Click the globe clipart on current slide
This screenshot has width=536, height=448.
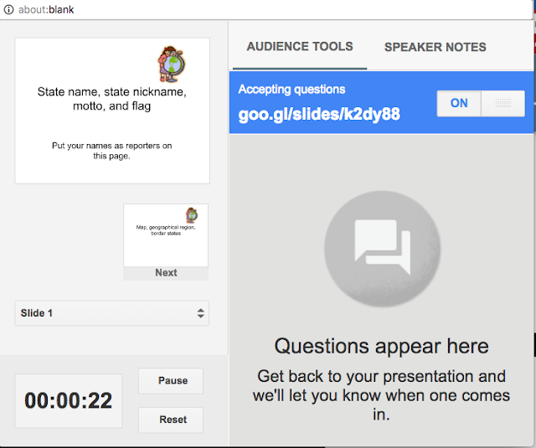click(172, 64)
